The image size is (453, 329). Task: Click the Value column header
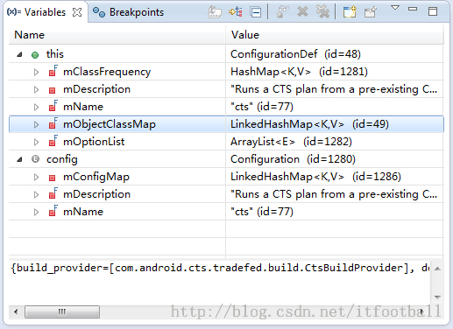(335, 35)
